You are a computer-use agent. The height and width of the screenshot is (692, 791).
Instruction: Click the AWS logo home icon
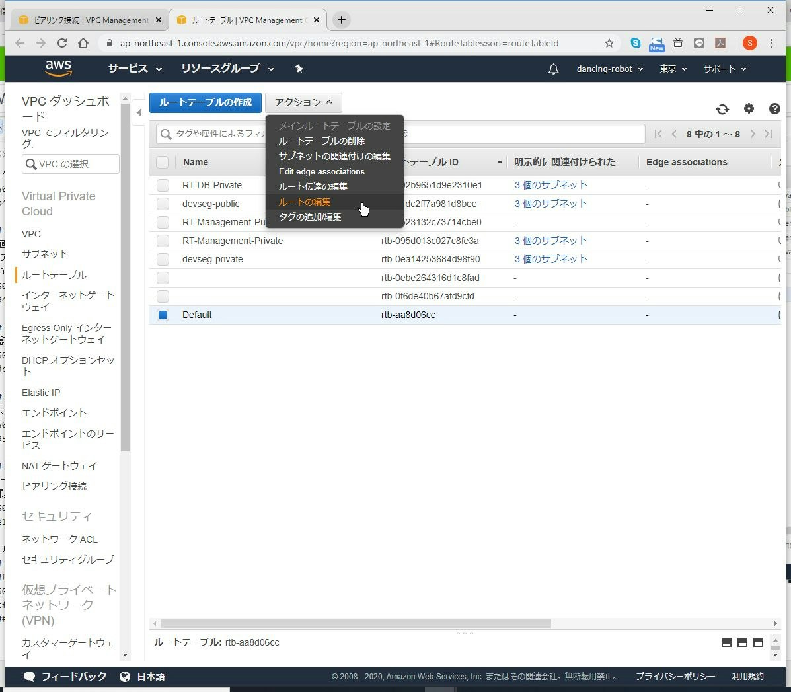(59, 68)
